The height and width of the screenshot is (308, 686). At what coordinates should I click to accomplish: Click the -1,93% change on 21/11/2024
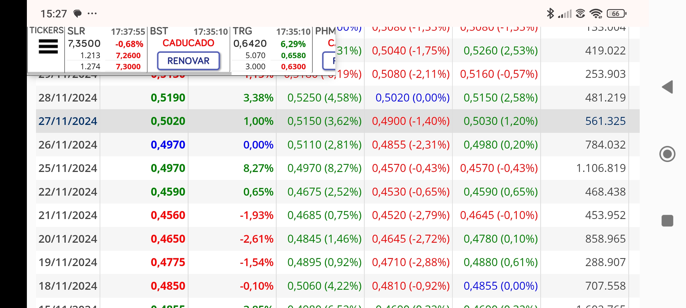(x=257, y=215)
